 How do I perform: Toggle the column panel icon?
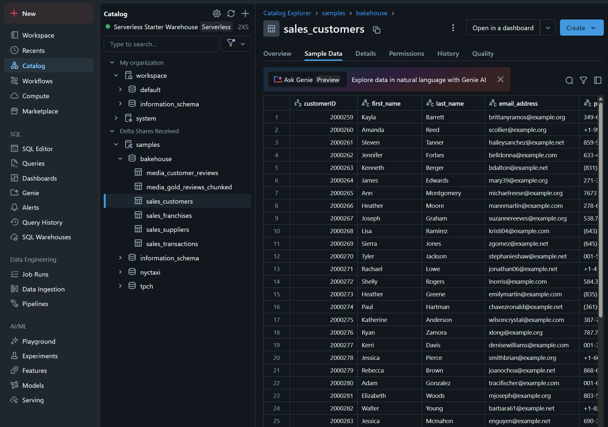598,80
